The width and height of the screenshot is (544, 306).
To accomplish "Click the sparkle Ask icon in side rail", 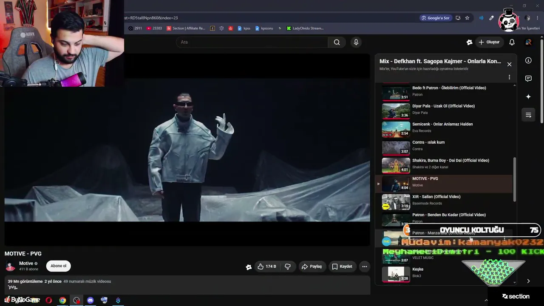I will pos(528,96).
